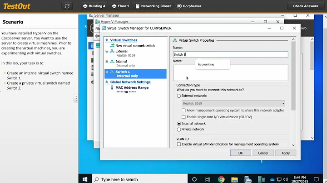Open Task View on taskbar
This screenshot has height=183, width=327.
pos(208,179)
